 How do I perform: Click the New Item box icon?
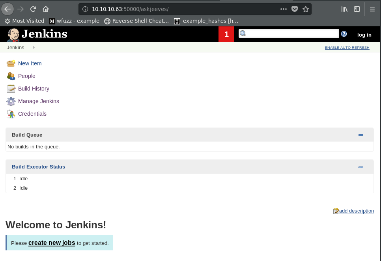[x=11, y=63]
